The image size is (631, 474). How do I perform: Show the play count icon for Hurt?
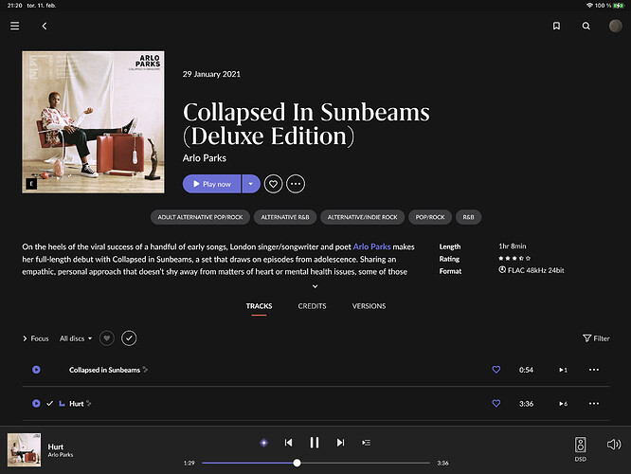point(563,404)
